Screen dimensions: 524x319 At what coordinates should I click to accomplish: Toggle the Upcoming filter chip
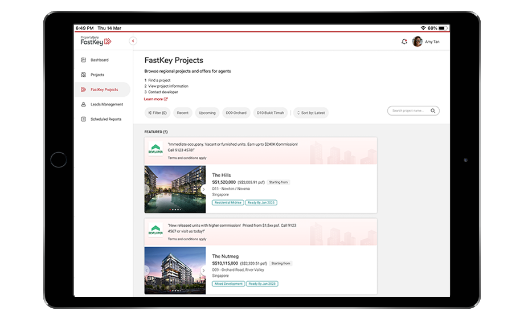207,113
